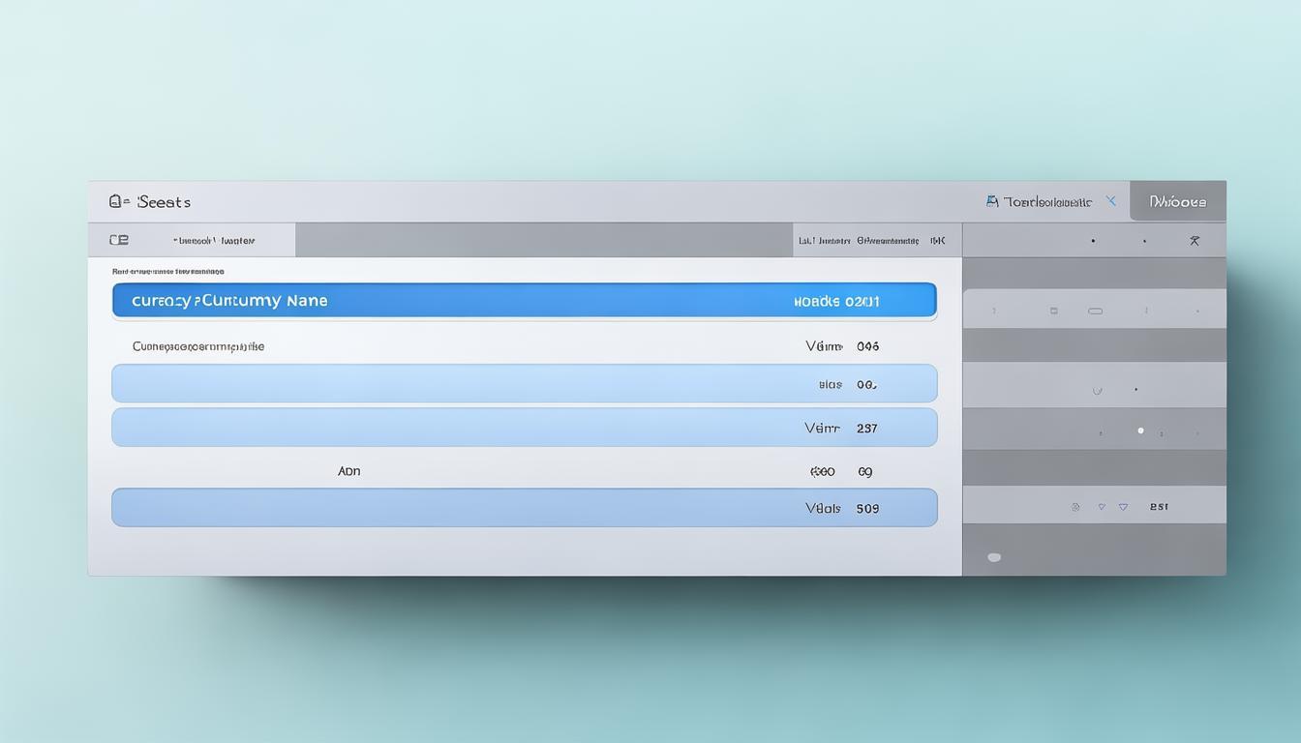Viewport: 1301px width, 743px height.
Task: Select the Toarleoleaetic tab
Action: 1047,201
